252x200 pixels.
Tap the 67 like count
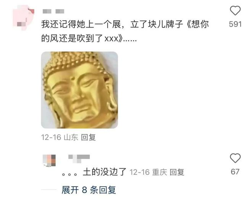click(x=235, y=172)
